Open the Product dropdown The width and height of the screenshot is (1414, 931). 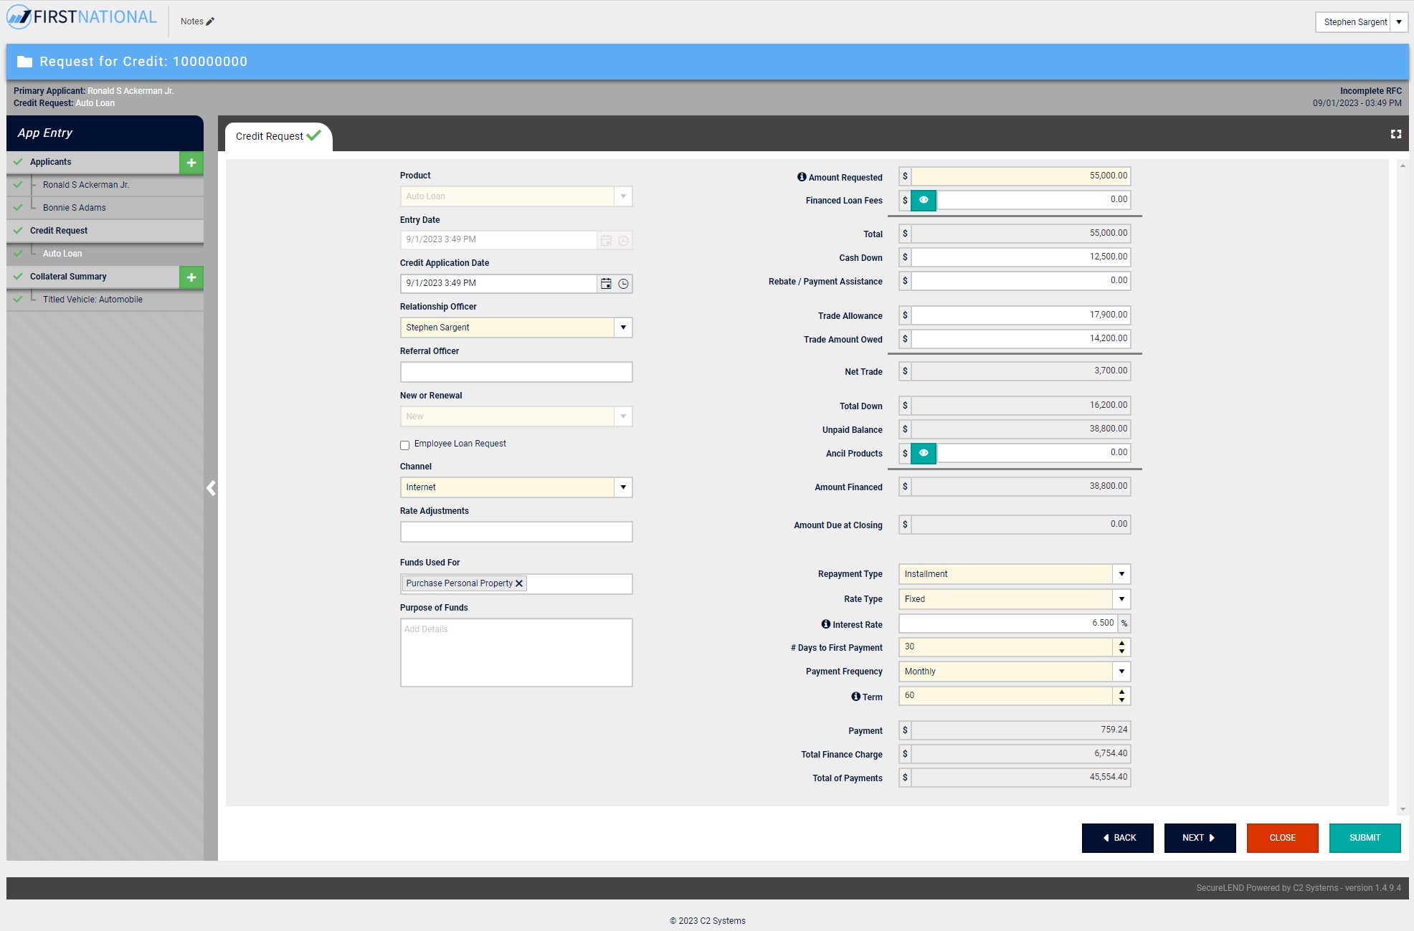pyautogui.click(x=623, y=196)
